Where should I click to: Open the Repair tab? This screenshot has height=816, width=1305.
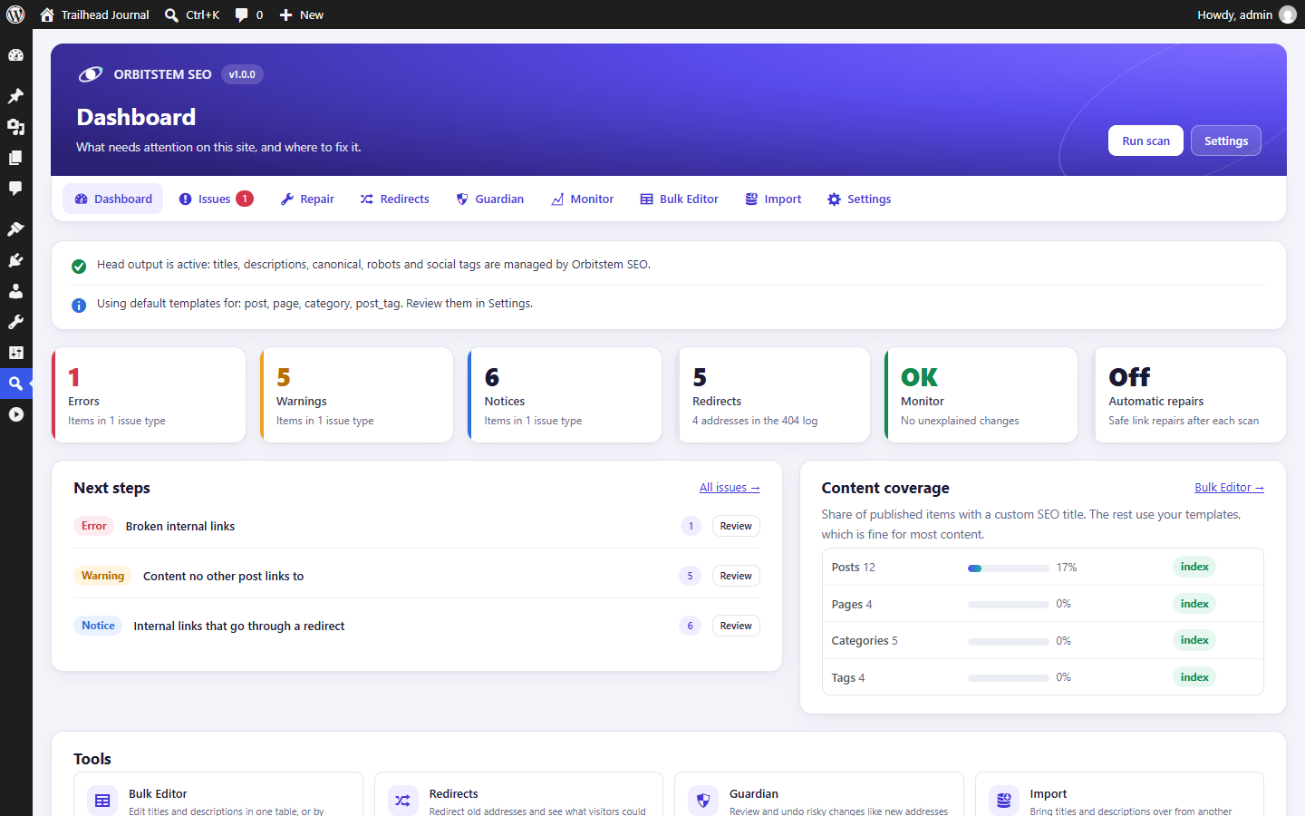307,199
